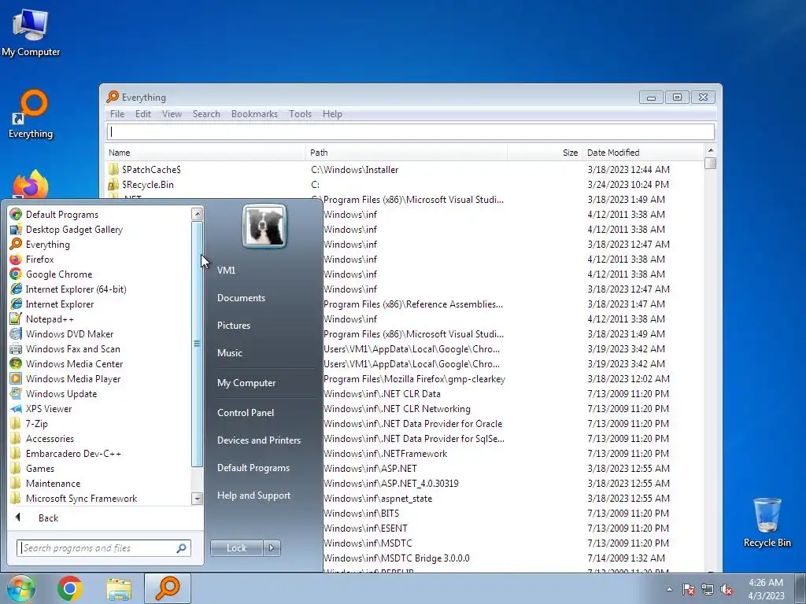Viewport: 806px width, 604px height.
Task: Sort results by the Date Modified column
Action: 642,153
